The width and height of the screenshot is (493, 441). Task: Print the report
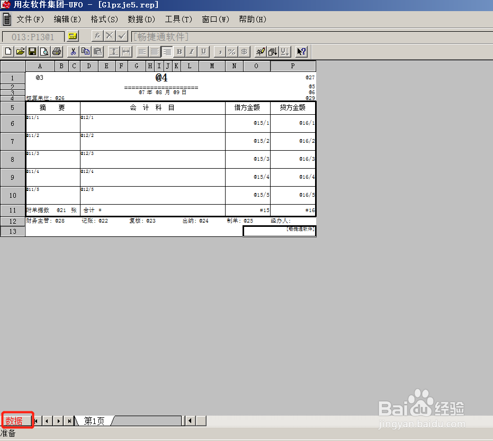coord(57,51)
